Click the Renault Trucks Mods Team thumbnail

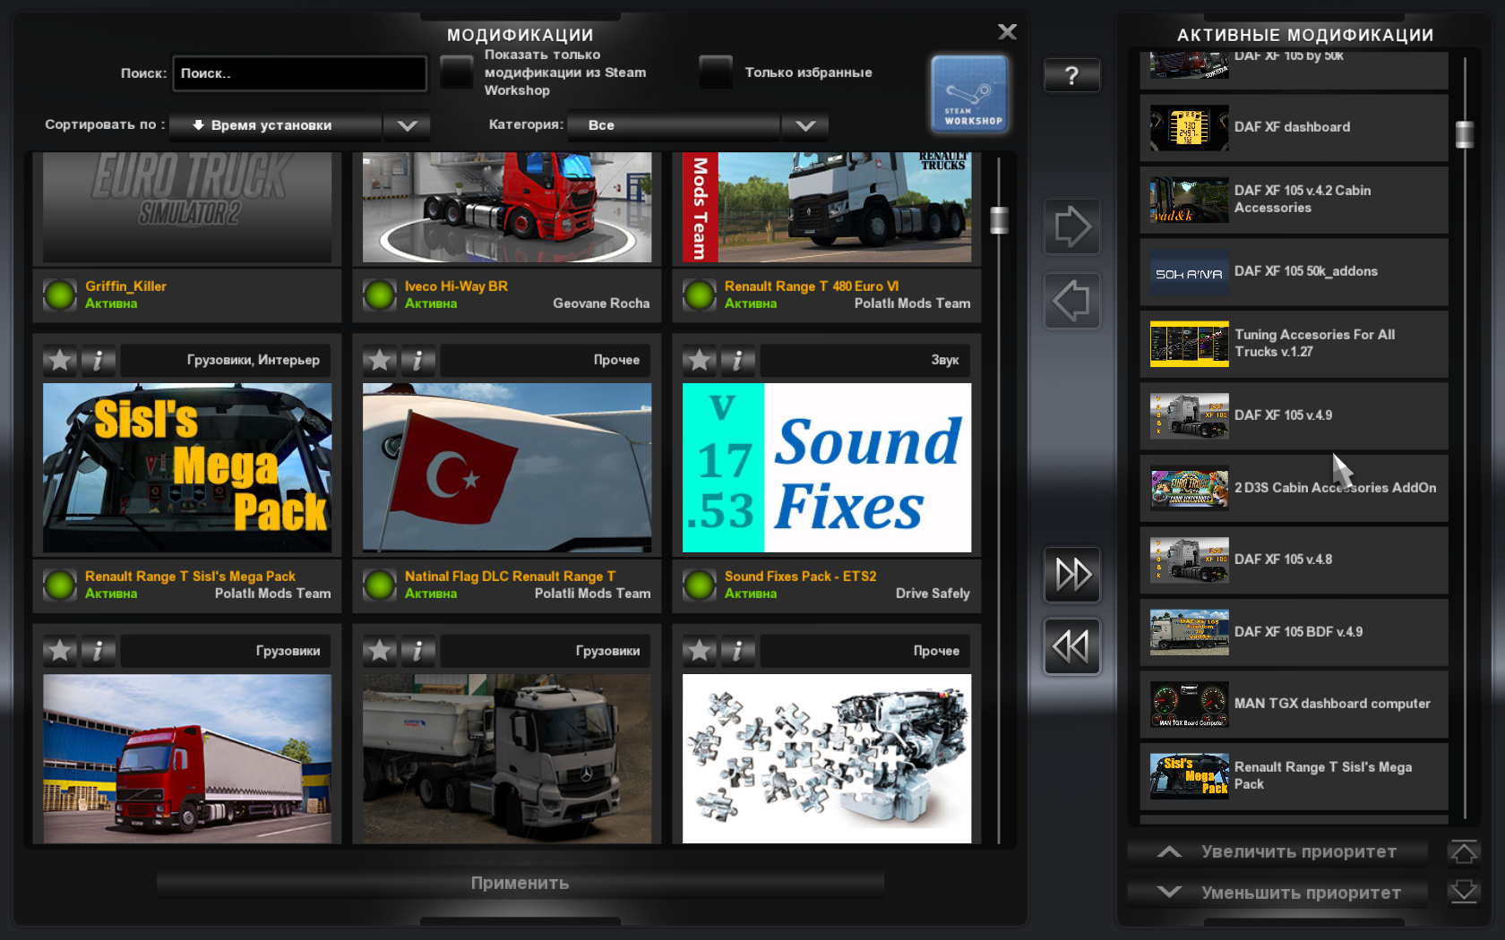(827, 208)
